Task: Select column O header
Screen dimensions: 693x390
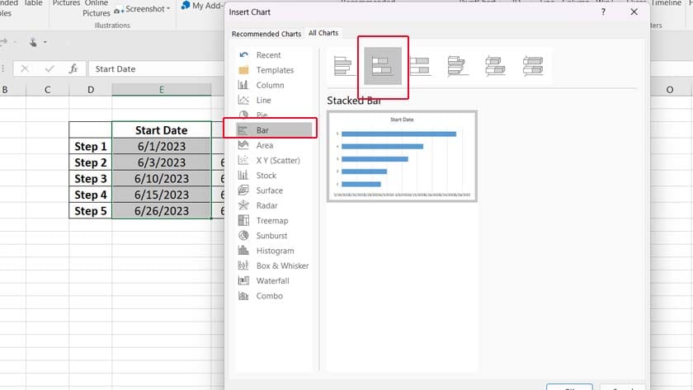Action: click(670, 90)
